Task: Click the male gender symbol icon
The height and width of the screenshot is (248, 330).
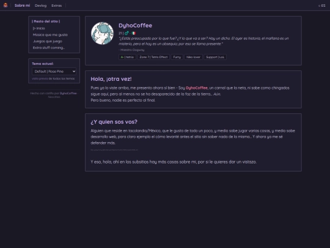Action: point(127,33)
